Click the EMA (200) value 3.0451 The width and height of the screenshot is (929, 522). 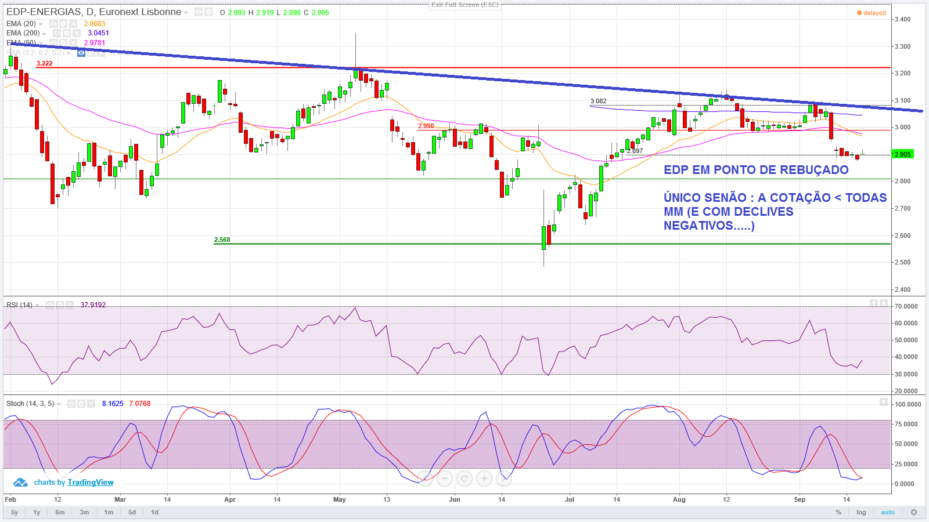pos(98,33)
